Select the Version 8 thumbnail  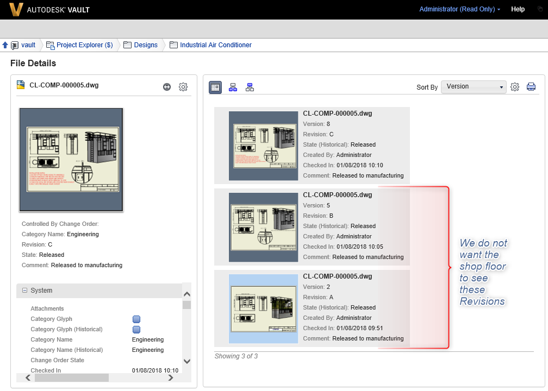pos(264,146)
